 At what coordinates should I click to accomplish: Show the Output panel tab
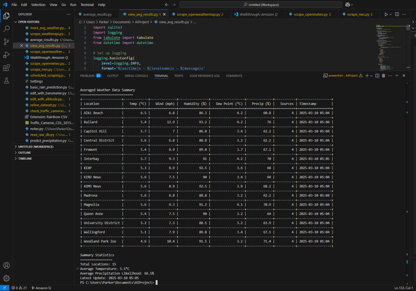pyautogui.click(x=113, y=76)
